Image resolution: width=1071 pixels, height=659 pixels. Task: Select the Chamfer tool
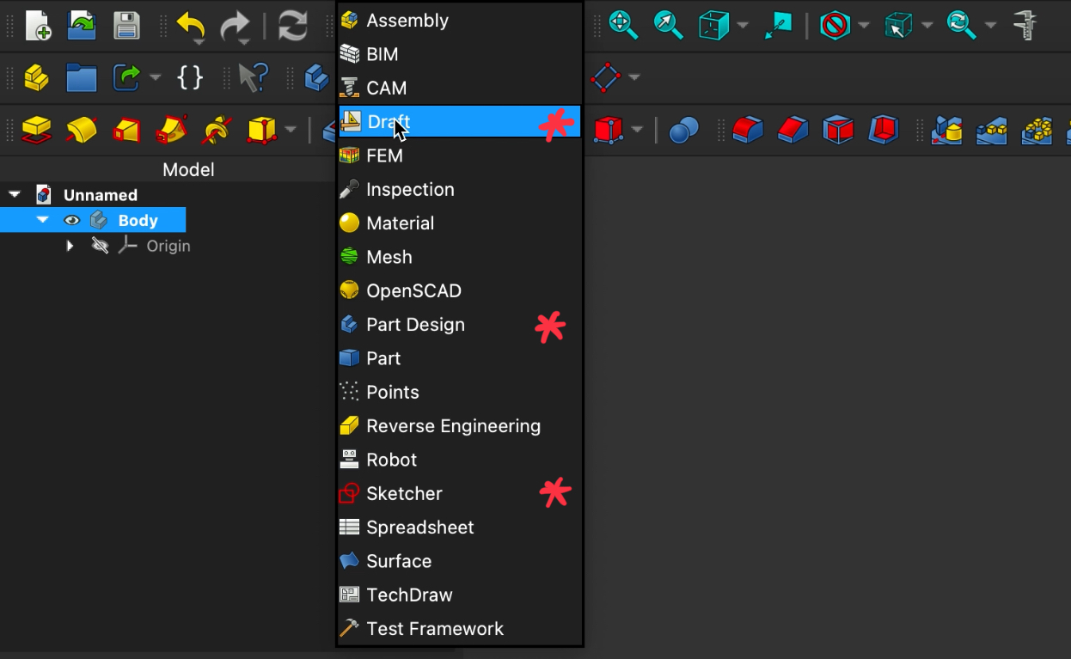tap(793, 130)
